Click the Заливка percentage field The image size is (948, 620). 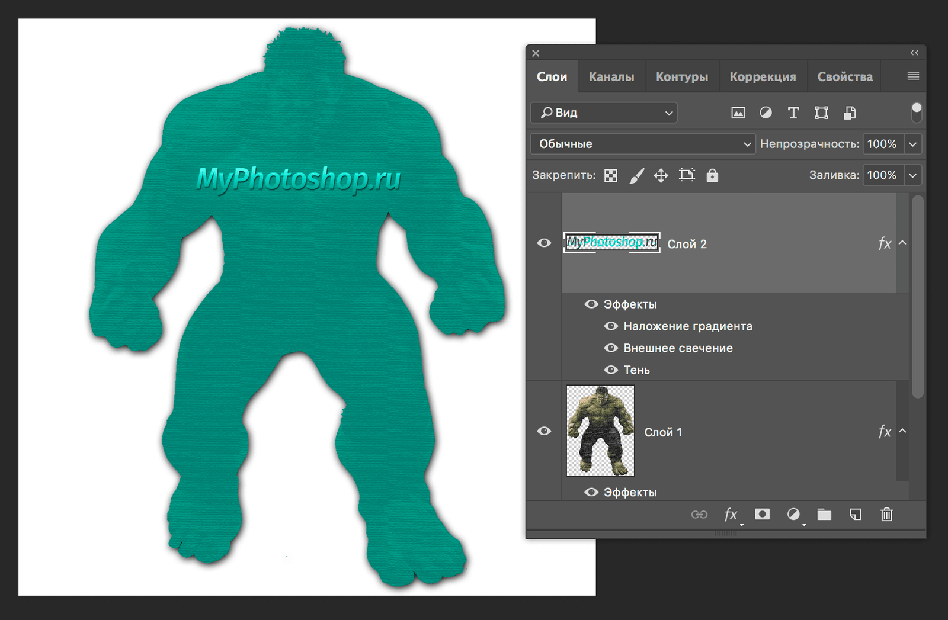tap(882, 175)
